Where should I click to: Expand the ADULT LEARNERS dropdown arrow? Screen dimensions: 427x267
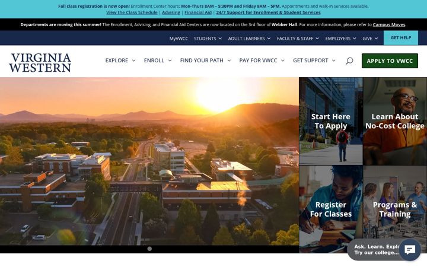click(x=269, y=39)
